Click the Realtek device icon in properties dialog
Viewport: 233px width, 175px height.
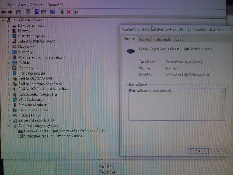[x=130, y=51]
